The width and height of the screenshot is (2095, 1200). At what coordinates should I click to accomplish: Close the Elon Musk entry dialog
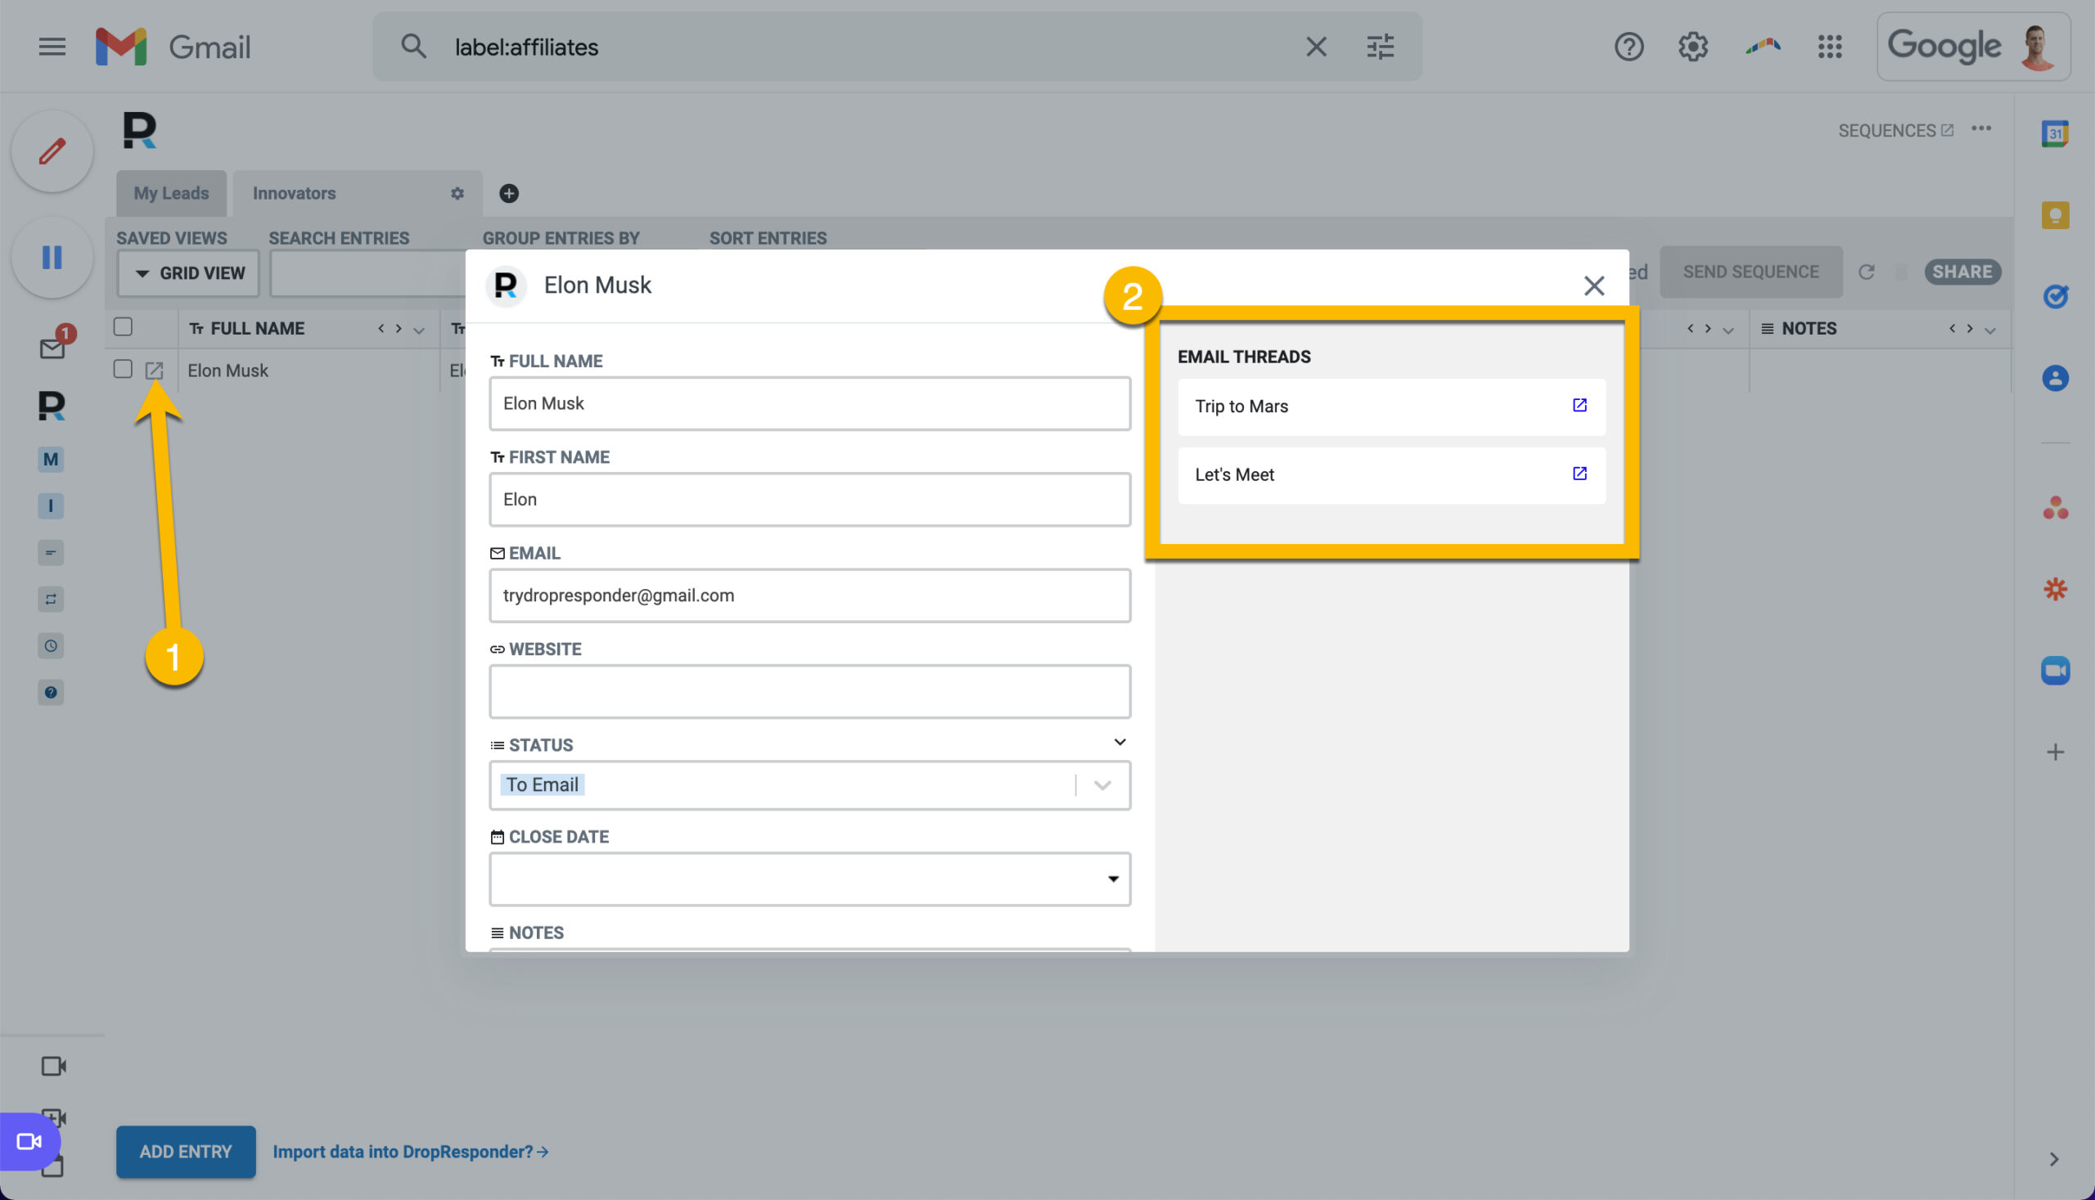(1593, 285)
